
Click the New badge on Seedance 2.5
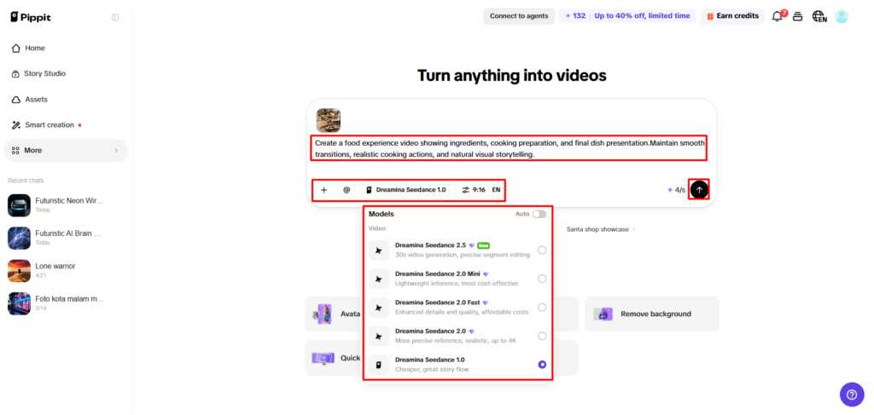tap(483, 245)
